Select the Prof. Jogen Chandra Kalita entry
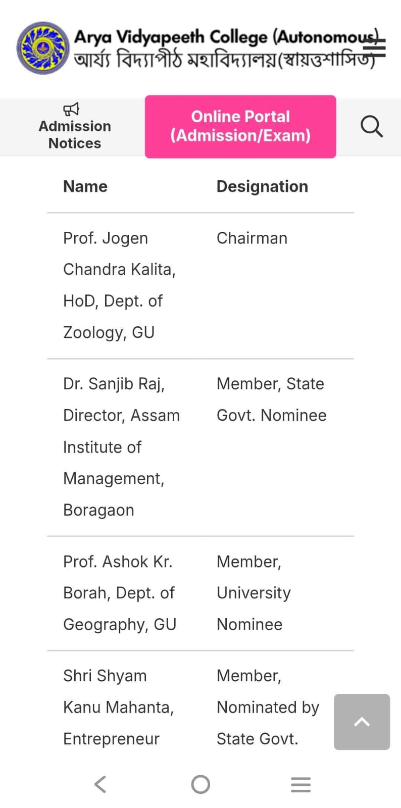The image size is (401, 808). click(x=119, y=285)
